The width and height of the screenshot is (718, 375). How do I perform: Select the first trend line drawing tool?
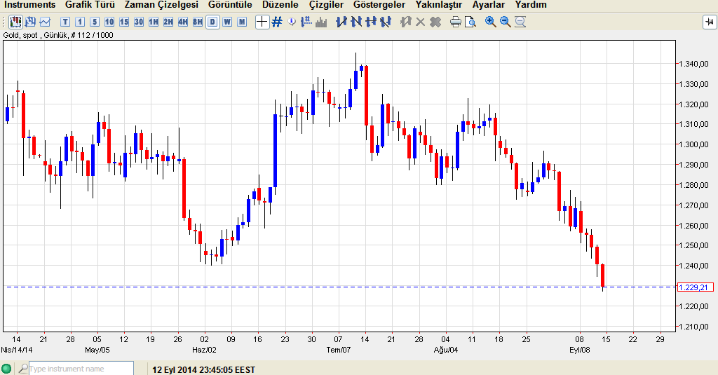pyautogui.click(x=341, y=22)
